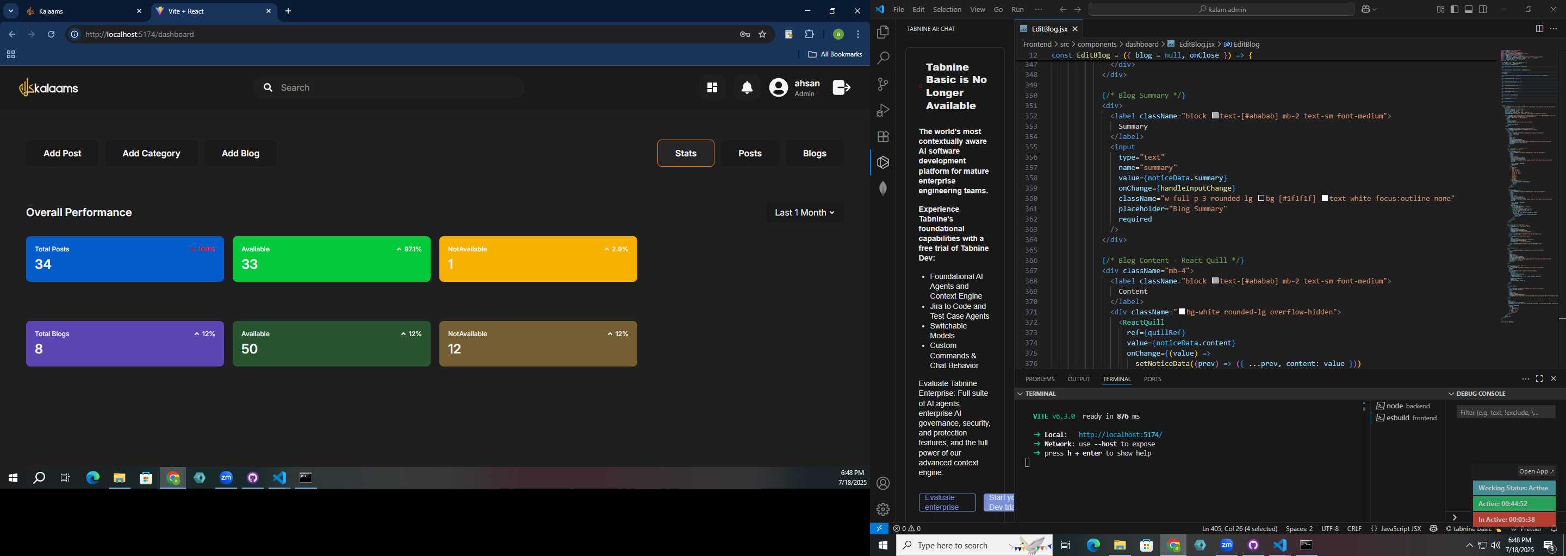Toggle the panel layout icon in title bar

point(1469,10)
